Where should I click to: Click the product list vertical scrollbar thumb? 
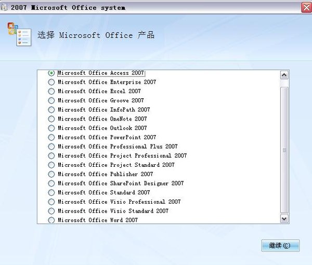pos(284,150)
